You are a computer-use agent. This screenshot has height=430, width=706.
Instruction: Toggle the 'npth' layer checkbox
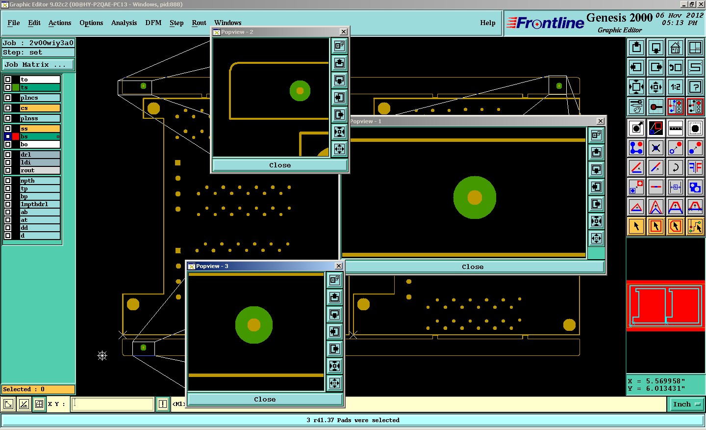click(x=8, y=181)
